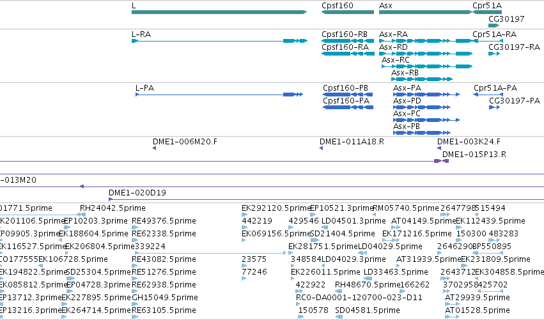The height and width of the screenshot is (320, 544).
Task: Click feature 23575
Action: coord(254,259)
